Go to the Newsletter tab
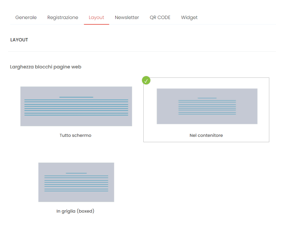Image resolution: width=284 pixels, height=243 pixels. [127, 17]
